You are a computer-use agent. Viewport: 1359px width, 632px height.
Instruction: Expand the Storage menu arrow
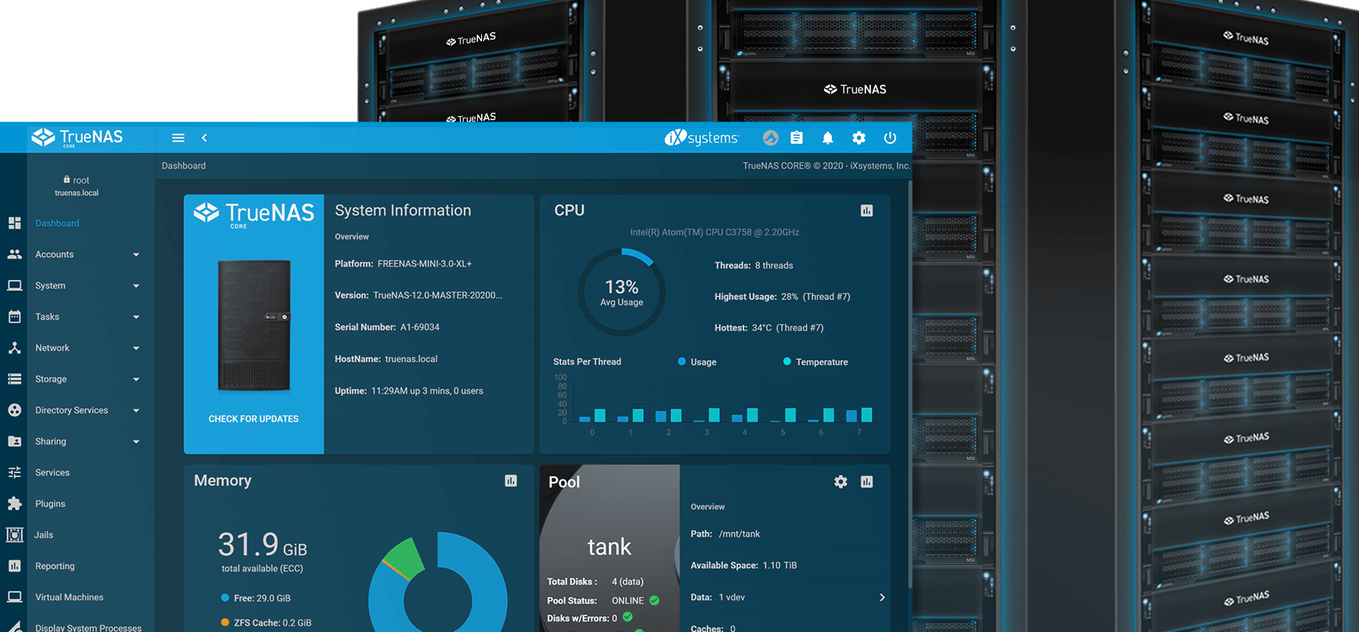pyautogui.click(x=136, y=380)
